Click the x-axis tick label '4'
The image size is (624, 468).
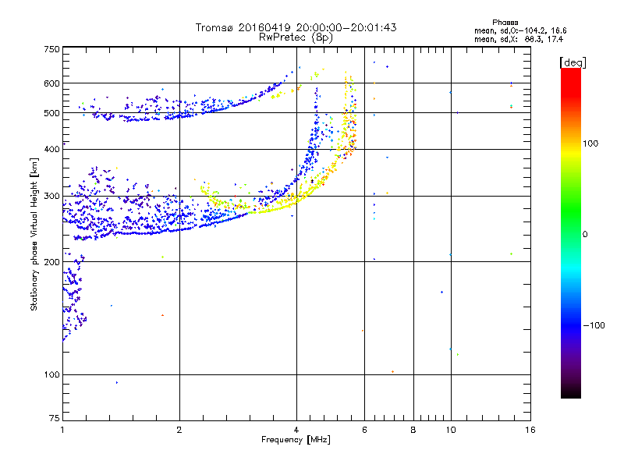click(x=296, y=430)
